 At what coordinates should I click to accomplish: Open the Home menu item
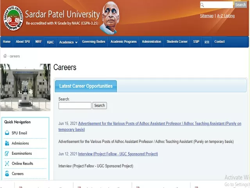(x=7, y=42)
